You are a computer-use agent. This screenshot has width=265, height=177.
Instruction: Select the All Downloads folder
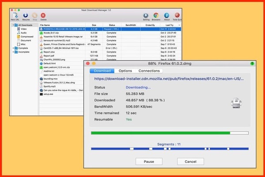23,25
